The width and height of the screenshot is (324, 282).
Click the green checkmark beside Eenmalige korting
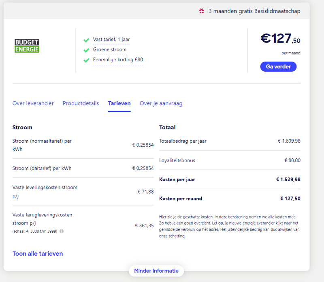tap(86, 60)
